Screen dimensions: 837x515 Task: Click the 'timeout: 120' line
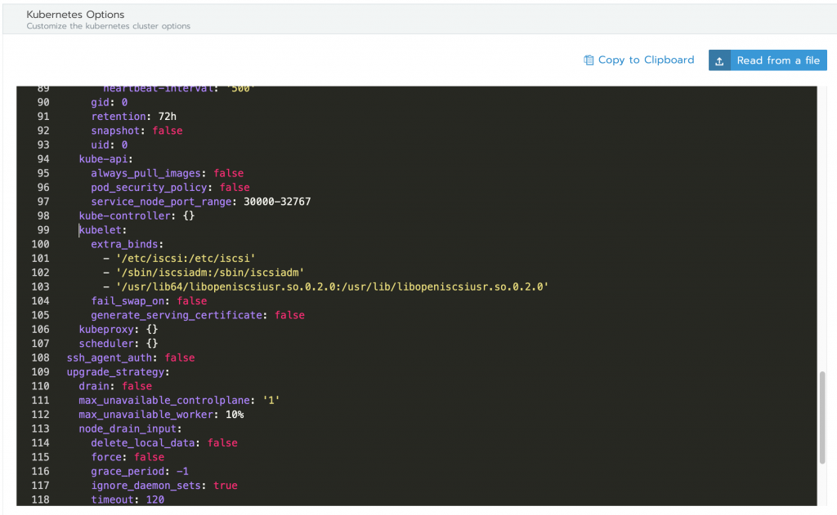(128, 499)
